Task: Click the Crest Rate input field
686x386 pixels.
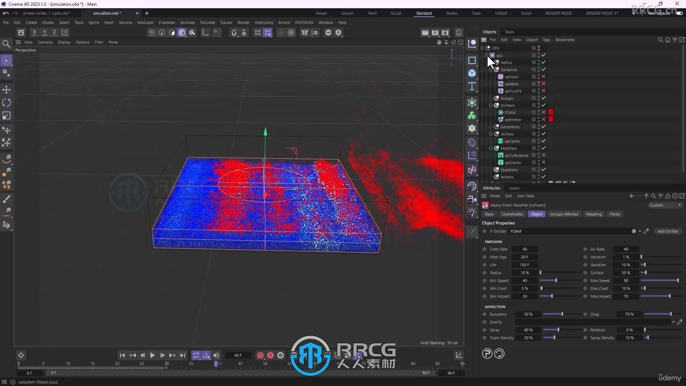Action: [525, 249]
